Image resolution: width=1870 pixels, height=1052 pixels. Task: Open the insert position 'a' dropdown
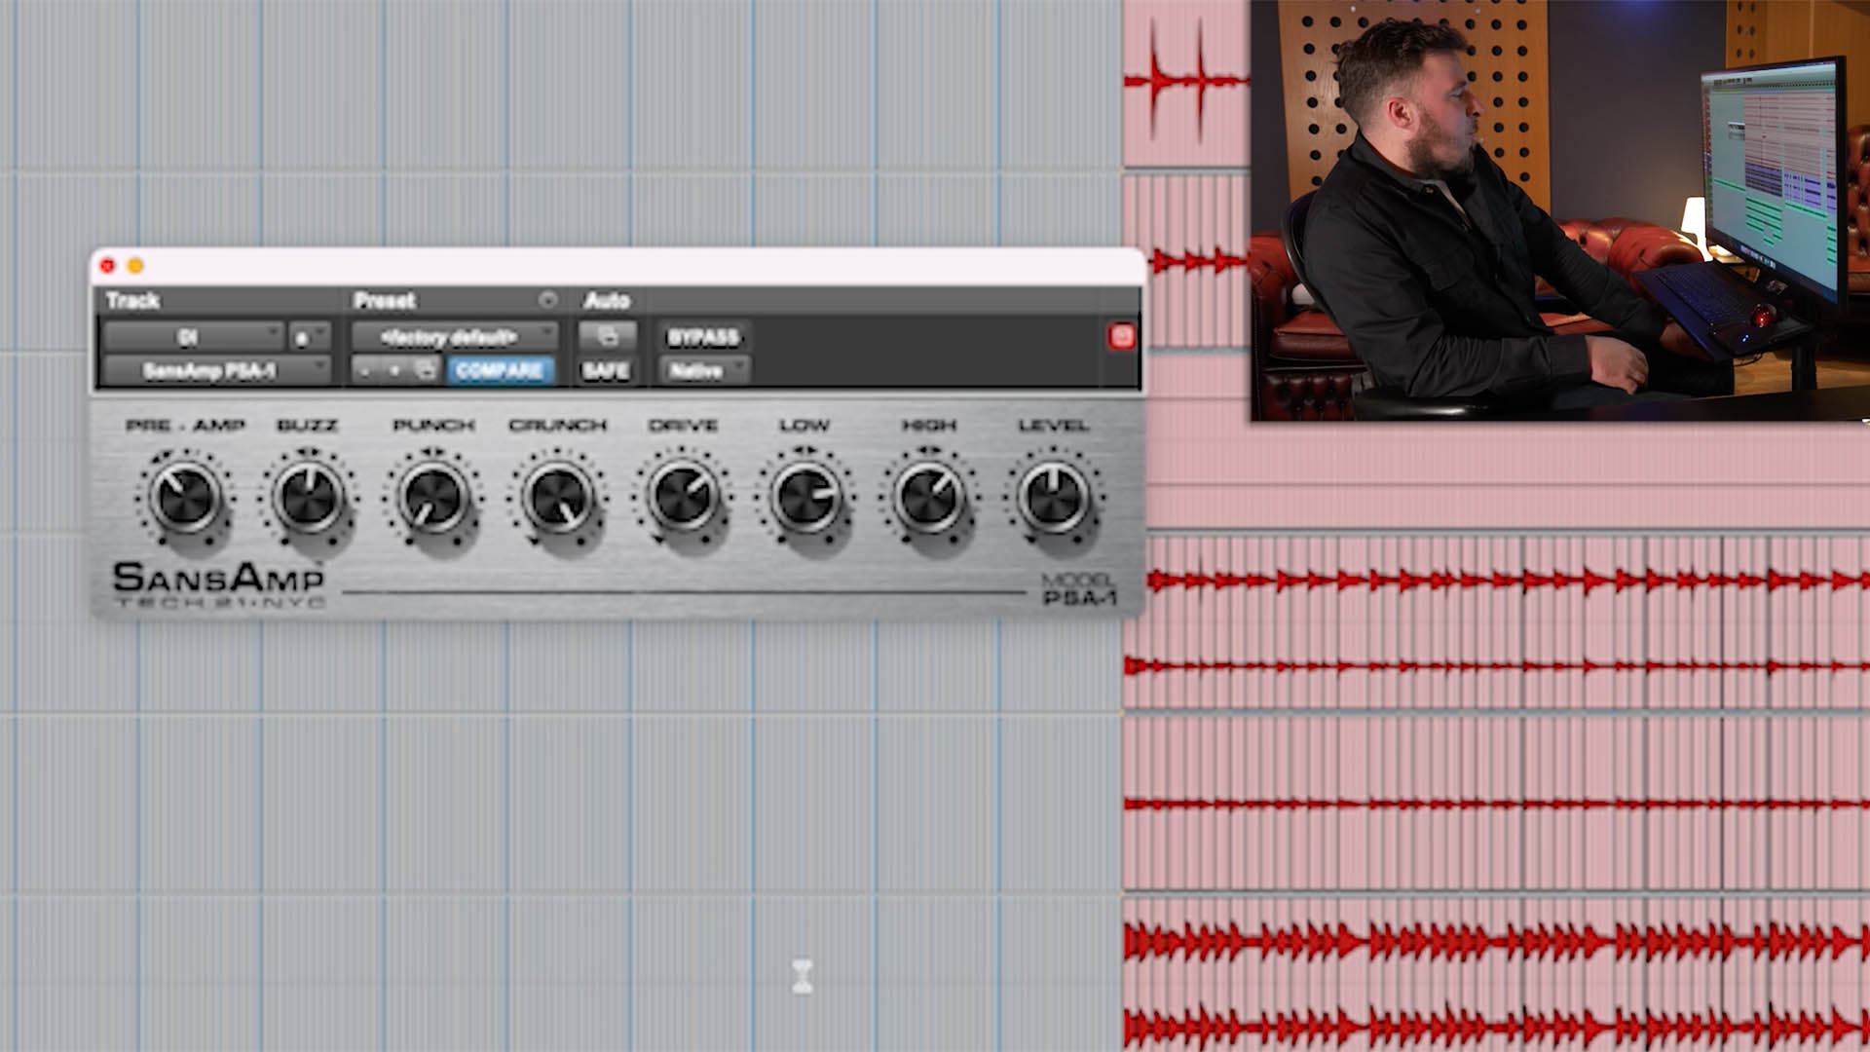point(310,337)
